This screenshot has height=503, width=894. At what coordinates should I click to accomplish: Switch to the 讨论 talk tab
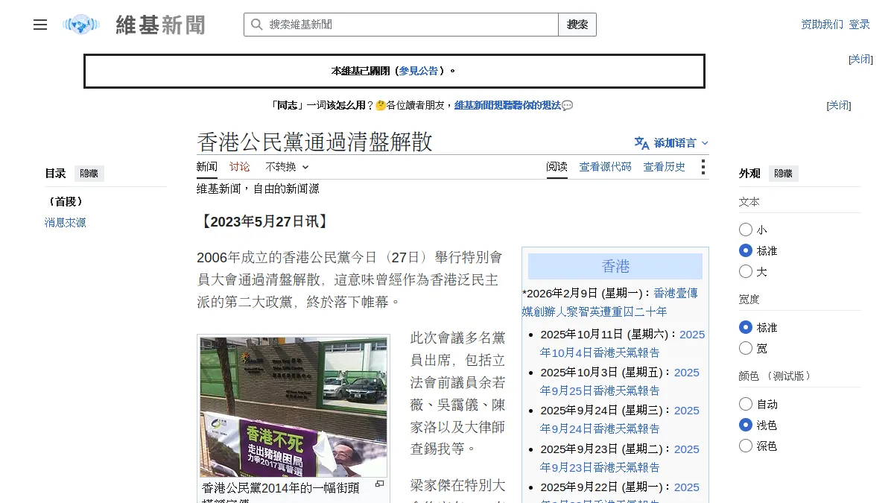click(240, 167)
